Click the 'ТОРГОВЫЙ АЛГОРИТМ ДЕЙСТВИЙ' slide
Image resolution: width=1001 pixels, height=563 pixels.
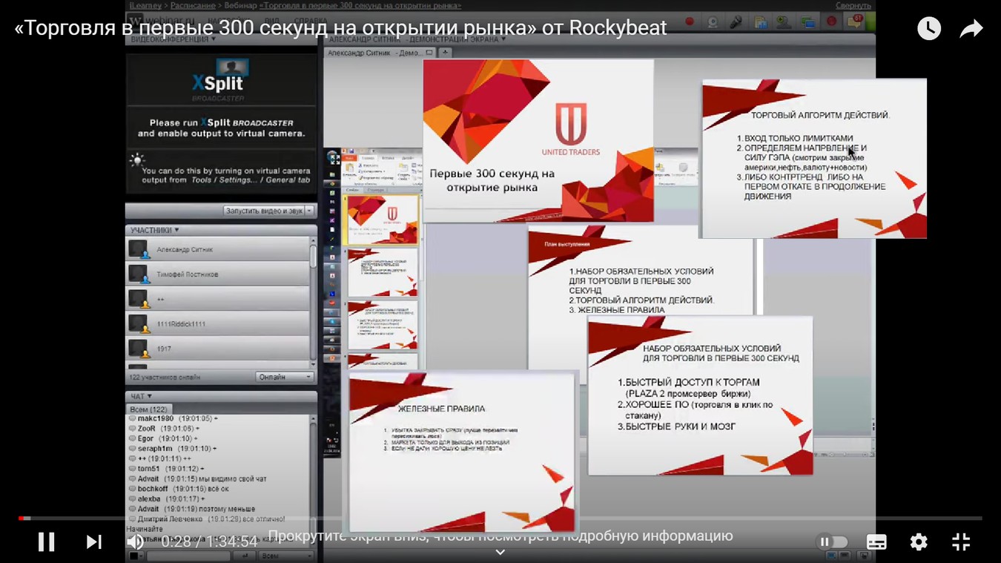tap(814, 158)
